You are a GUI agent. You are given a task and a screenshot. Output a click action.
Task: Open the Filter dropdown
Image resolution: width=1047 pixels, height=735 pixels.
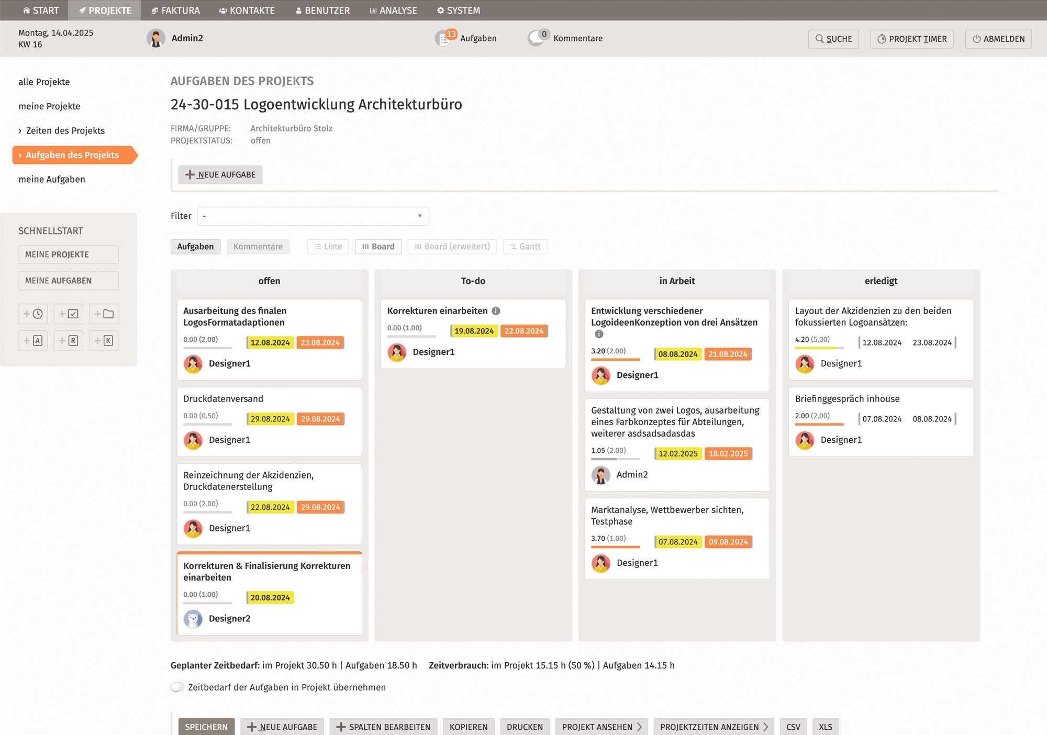[x=313, y=216]
